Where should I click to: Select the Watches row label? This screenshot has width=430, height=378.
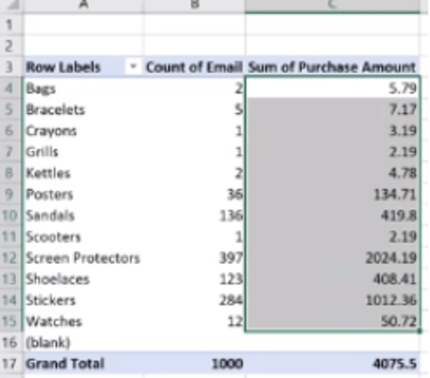pyautogui.click(x=54, y=321)
